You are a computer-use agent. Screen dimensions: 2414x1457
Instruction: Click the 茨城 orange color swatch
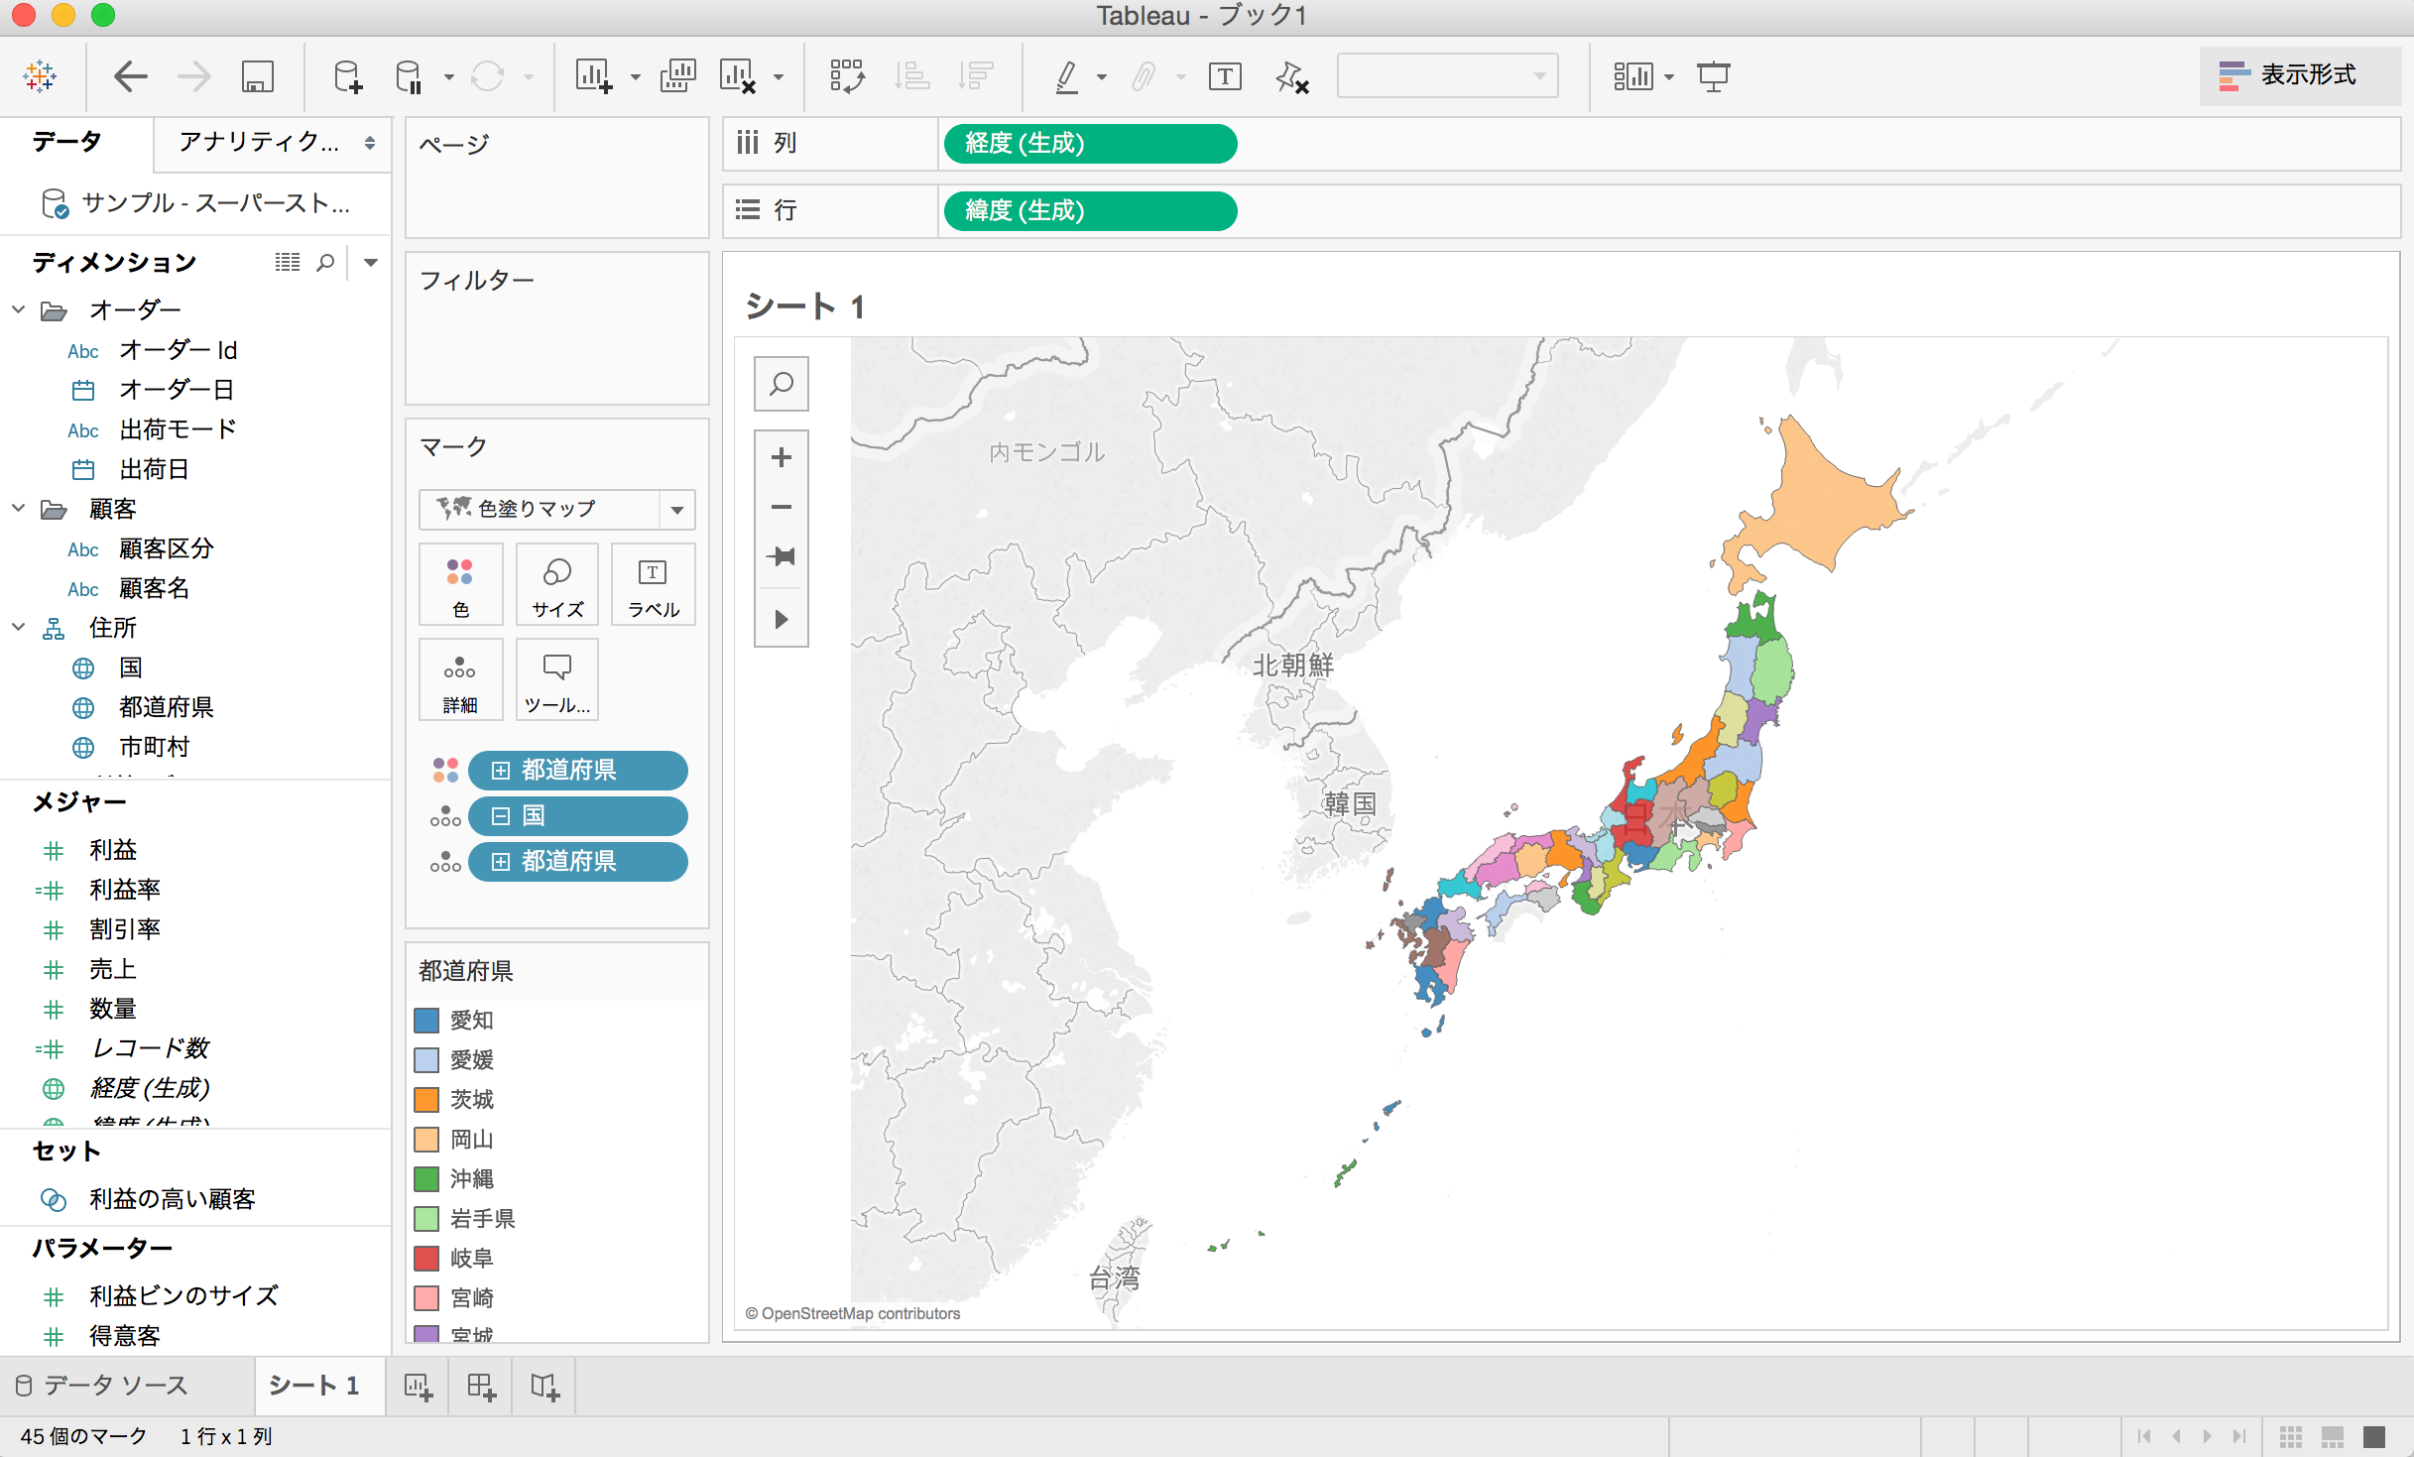(426, 1100)
